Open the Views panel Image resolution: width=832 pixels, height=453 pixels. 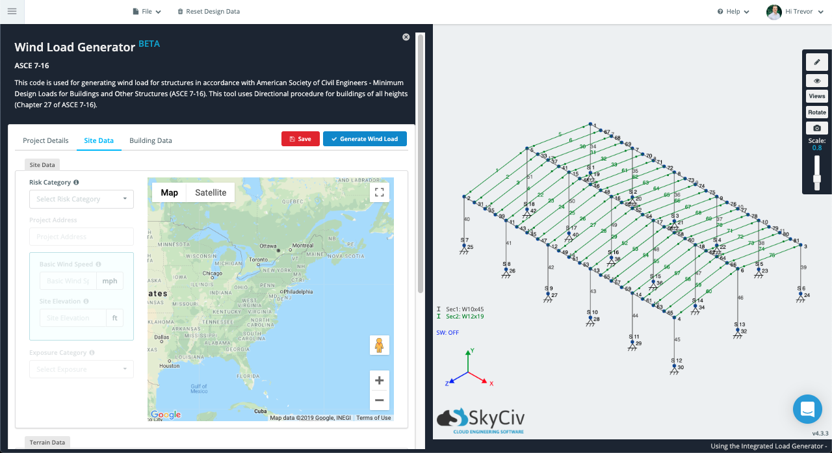816,96
